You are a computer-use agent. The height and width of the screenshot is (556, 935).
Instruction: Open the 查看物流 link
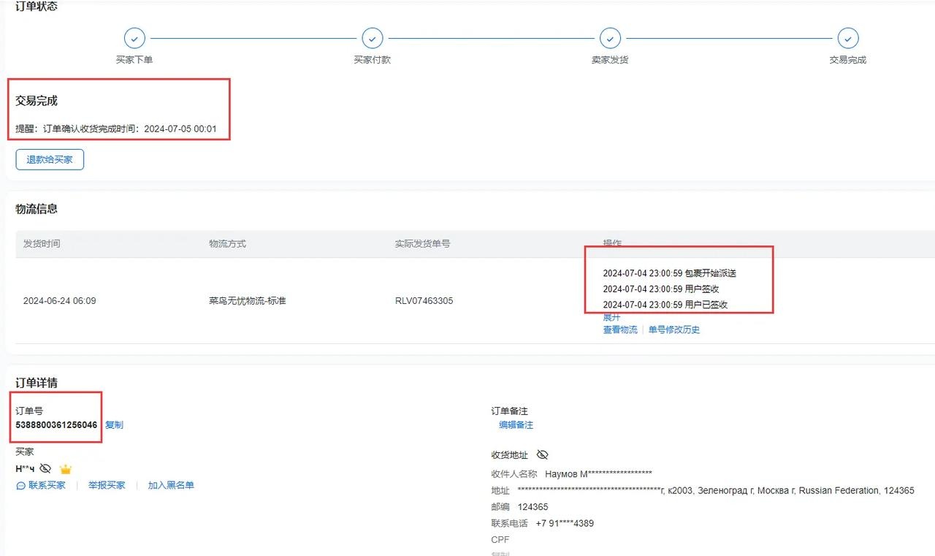click(620, 330)
